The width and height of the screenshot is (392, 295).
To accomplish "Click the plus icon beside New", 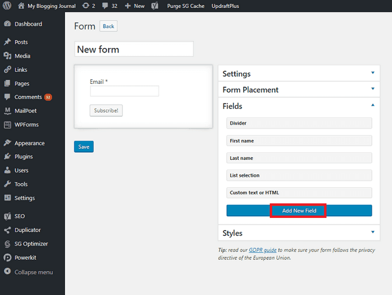I will 128,6.
